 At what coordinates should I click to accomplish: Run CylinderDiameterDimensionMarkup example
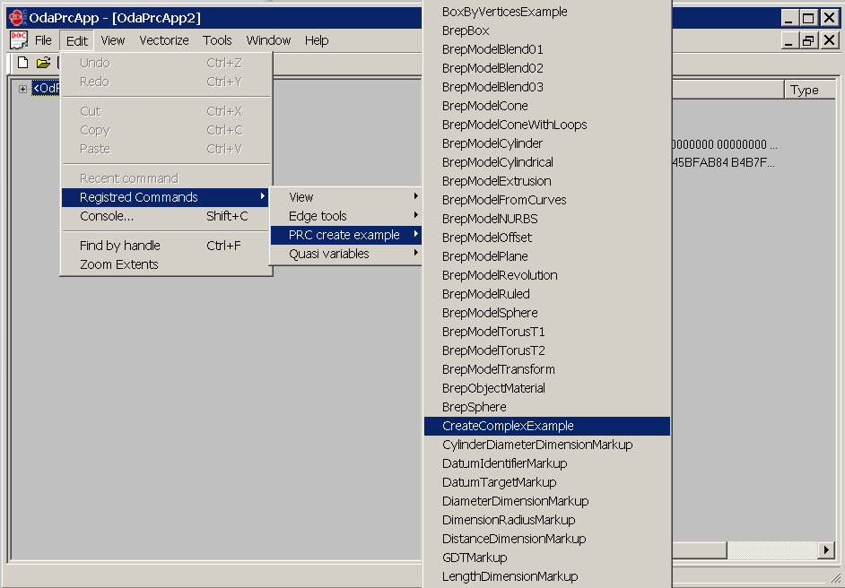[547, 445]
